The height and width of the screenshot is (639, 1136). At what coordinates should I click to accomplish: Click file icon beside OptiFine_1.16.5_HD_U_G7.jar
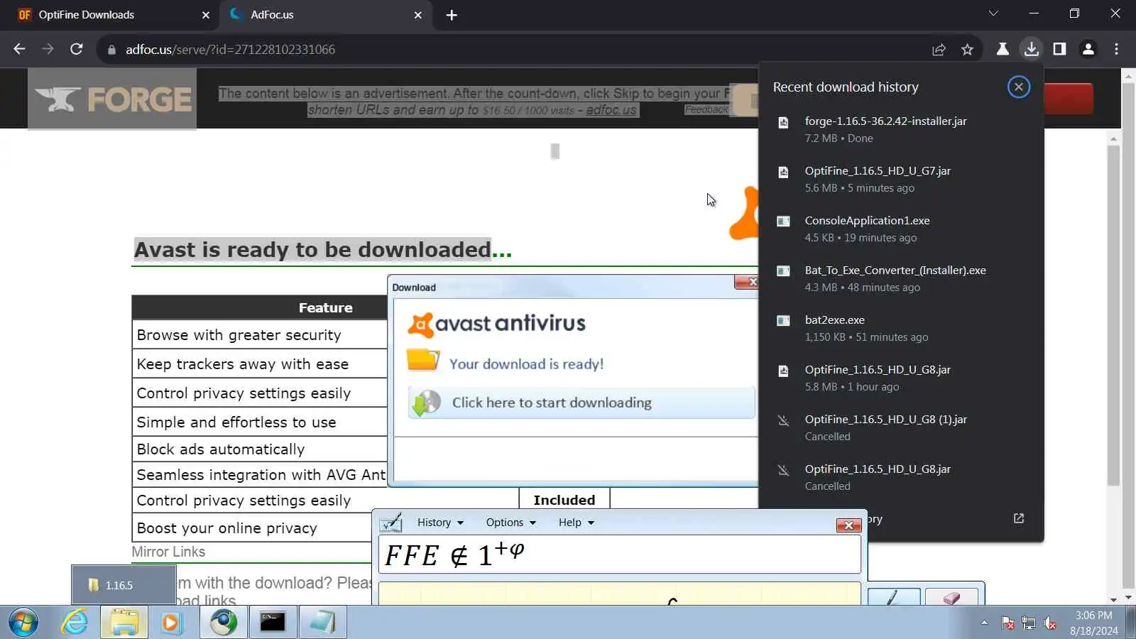pos(783,172)
